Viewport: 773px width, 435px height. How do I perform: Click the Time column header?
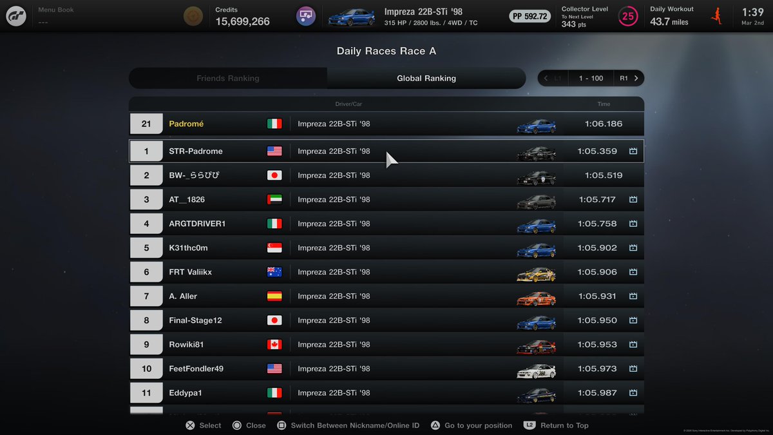pos(604,104)
